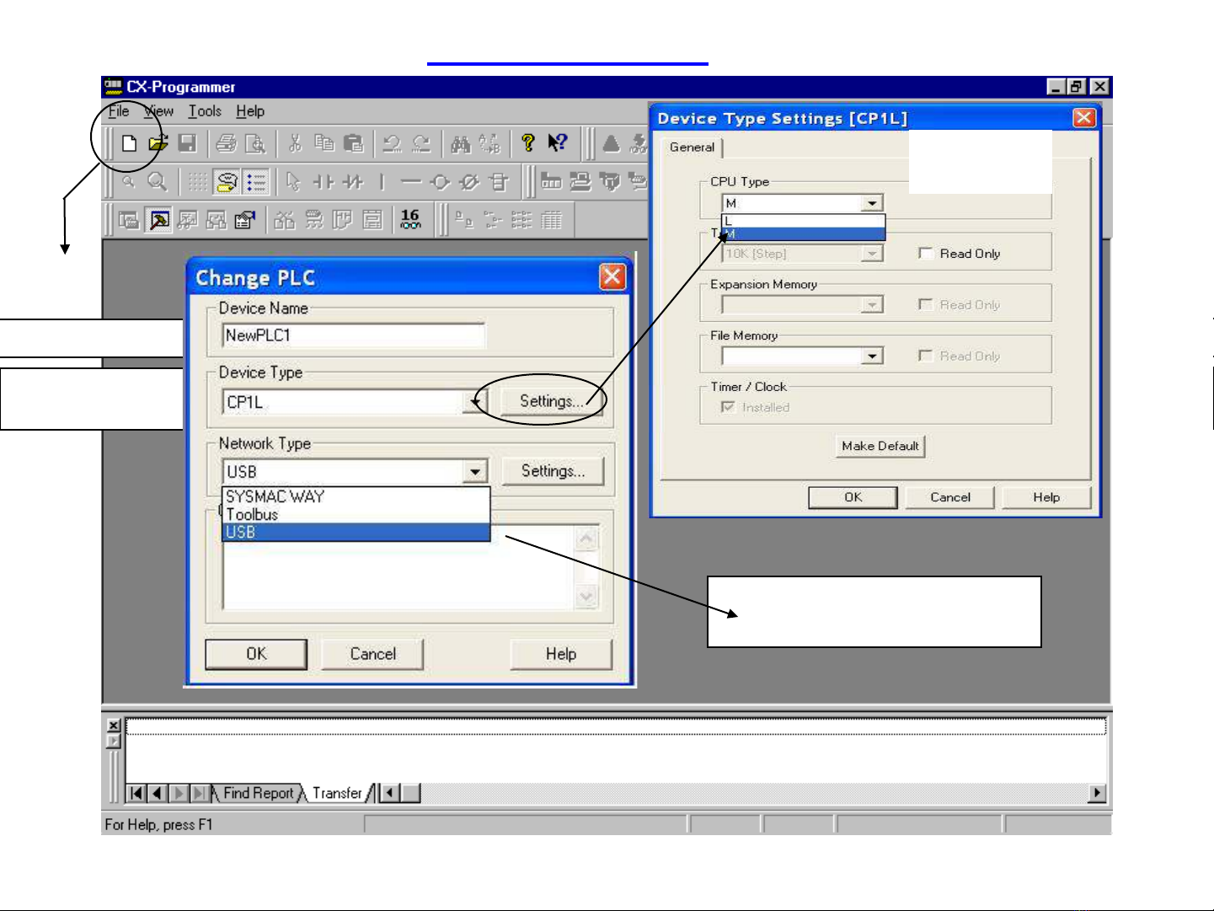Image resolution: width=1214 pixels, height=911 pixels.
Task: Click OK in the Change PLC dialog
Action: tap(256, 654)
